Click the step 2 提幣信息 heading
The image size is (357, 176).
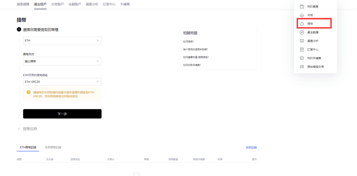pos(30,129)
